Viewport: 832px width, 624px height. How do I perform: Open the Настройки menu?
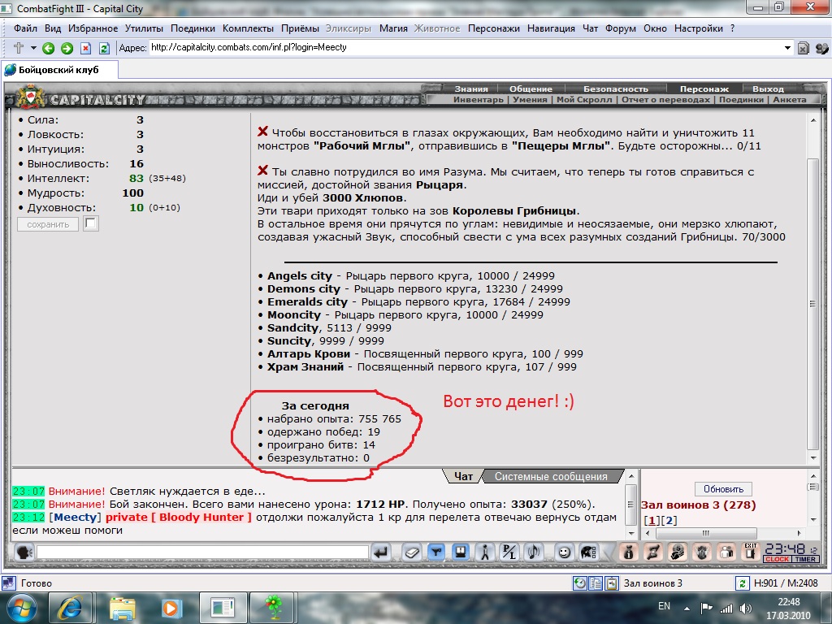pos(698,28)
